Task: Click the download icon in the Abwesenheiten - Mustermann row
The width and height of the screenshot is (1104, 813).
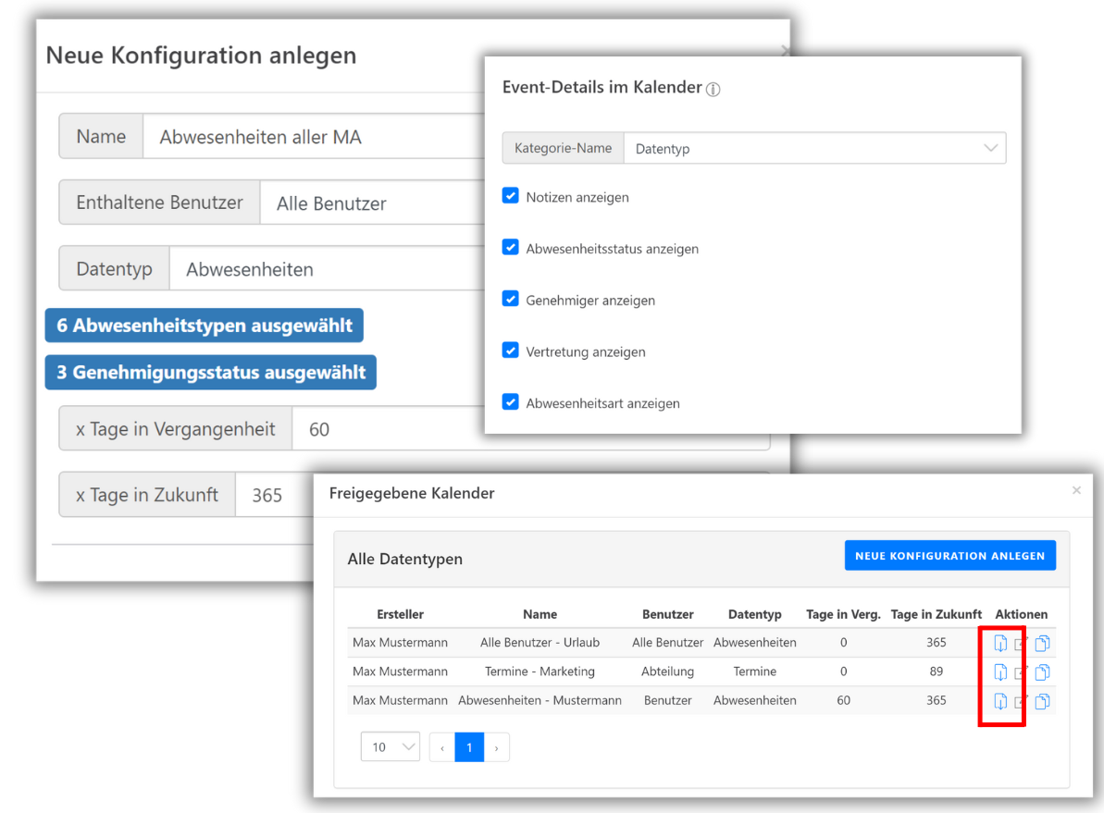Action: (x=1000, y=700)
